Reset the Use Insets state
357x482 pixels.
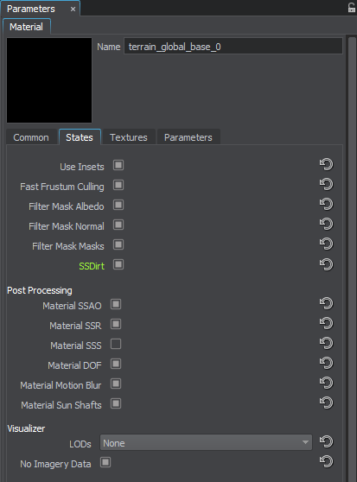pyautogui.click(x=326, y=164)
